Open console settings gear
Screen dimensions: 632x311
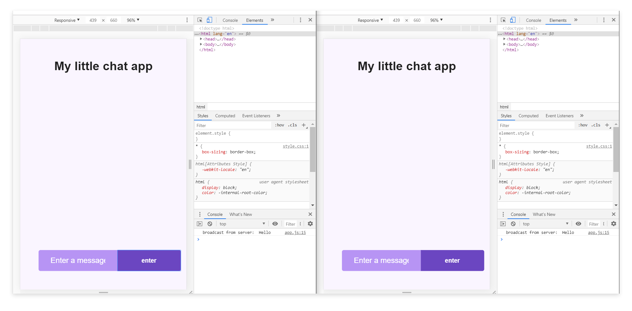click(x=310, y=224)
